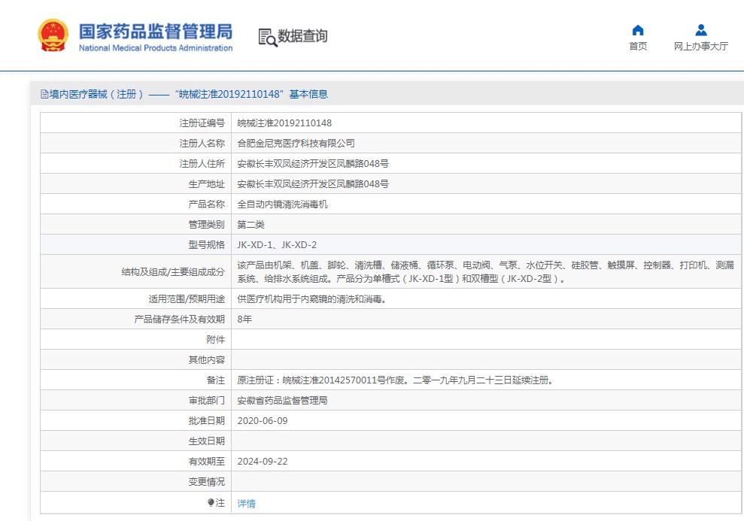The width and height of the screenshot is (744, 521).
Task: Click 第二类 category value
Action: (251, 225)
